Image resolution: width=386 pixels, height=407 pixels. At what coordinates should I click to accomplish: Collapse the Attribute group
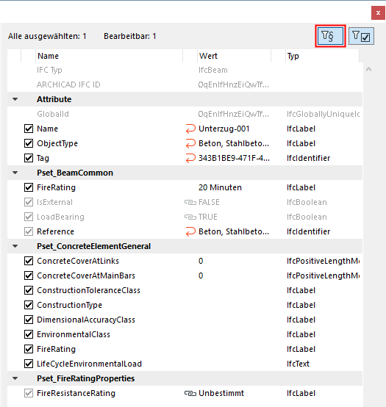click(15, 99)
